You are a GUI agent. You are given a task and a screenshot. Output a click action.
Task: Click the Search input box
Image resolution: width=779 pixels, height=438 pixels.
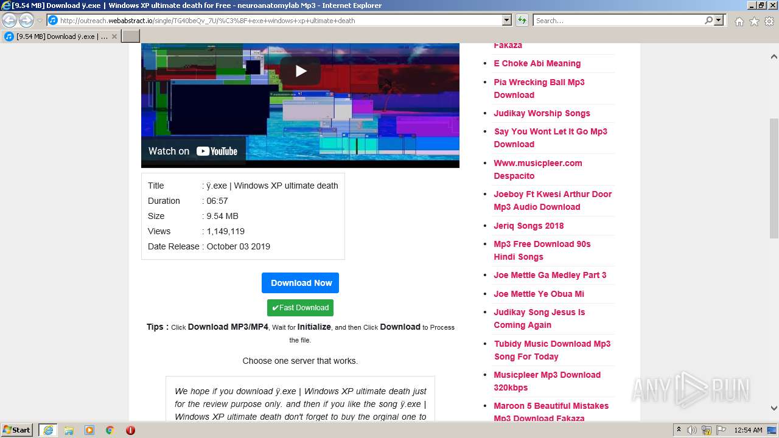618,21
